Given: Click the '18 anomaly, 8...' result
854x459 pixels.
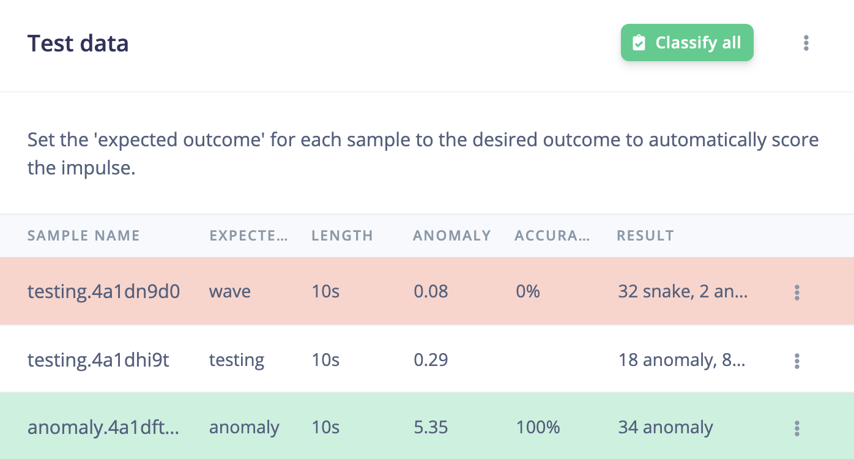Looking at the screenshot, I should 681,360.
